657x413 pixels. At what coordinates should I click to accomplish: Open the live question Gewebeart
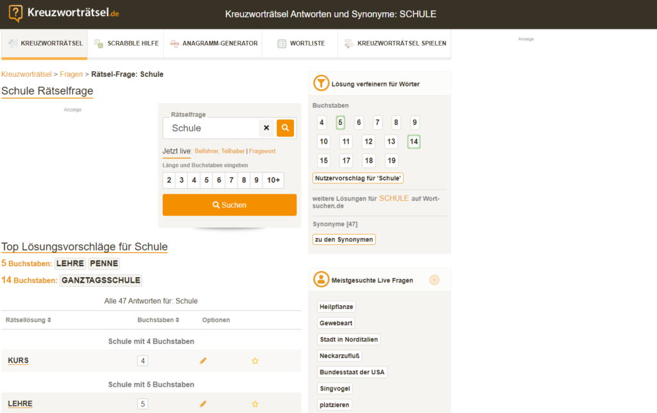click(336, 323)
